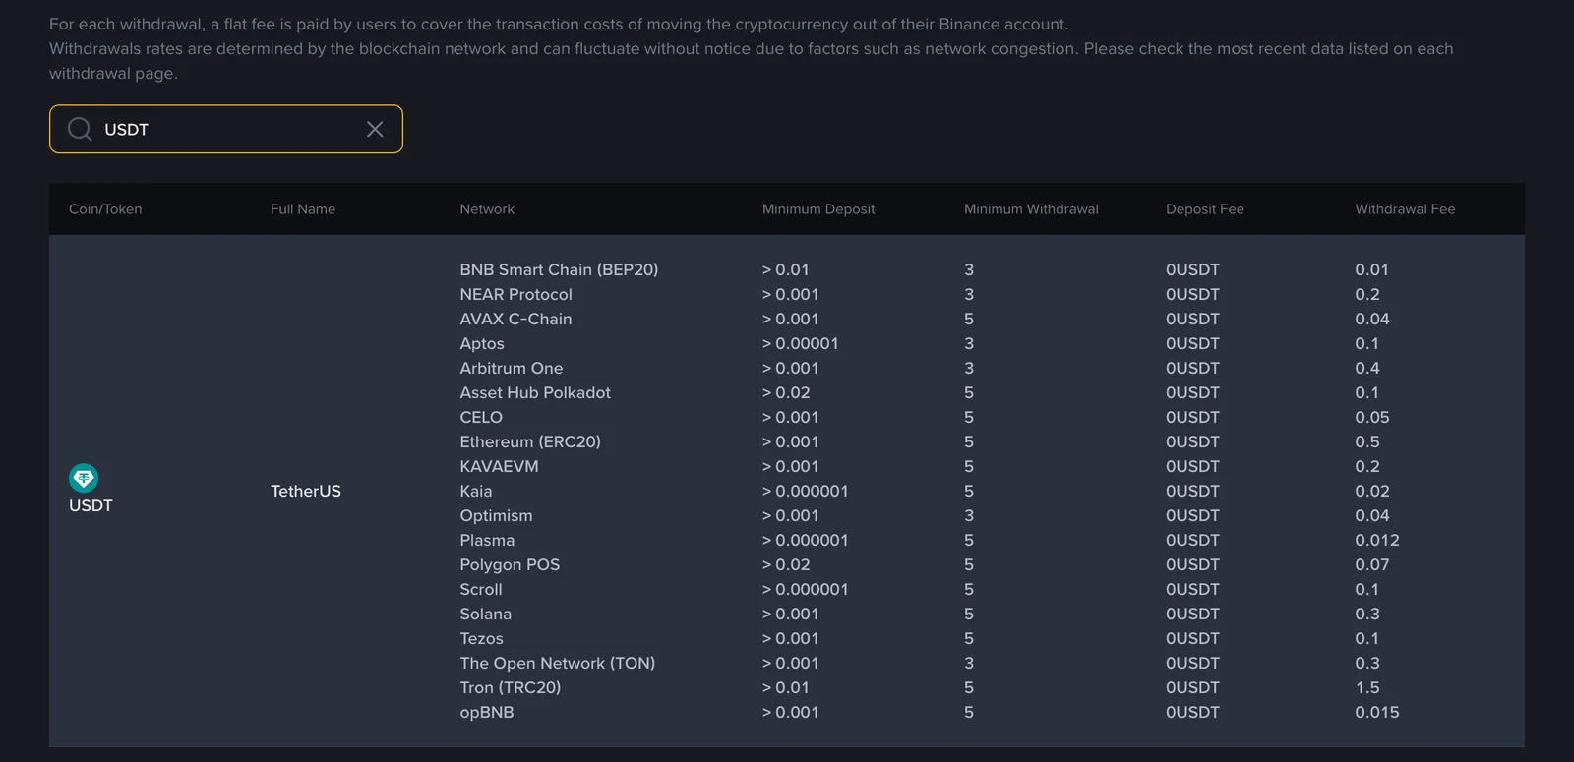This screenshot has height=762, width=1574.
Task: Click the Arbitrum One network entry
Action: coord(512,368)
